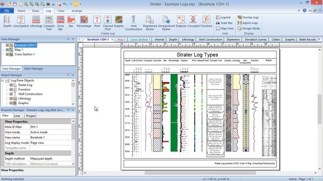Click the horizontal scrollbar of plot window
Image resolution: width=323 pixels, height=181 pixels.
coord(200,173)
